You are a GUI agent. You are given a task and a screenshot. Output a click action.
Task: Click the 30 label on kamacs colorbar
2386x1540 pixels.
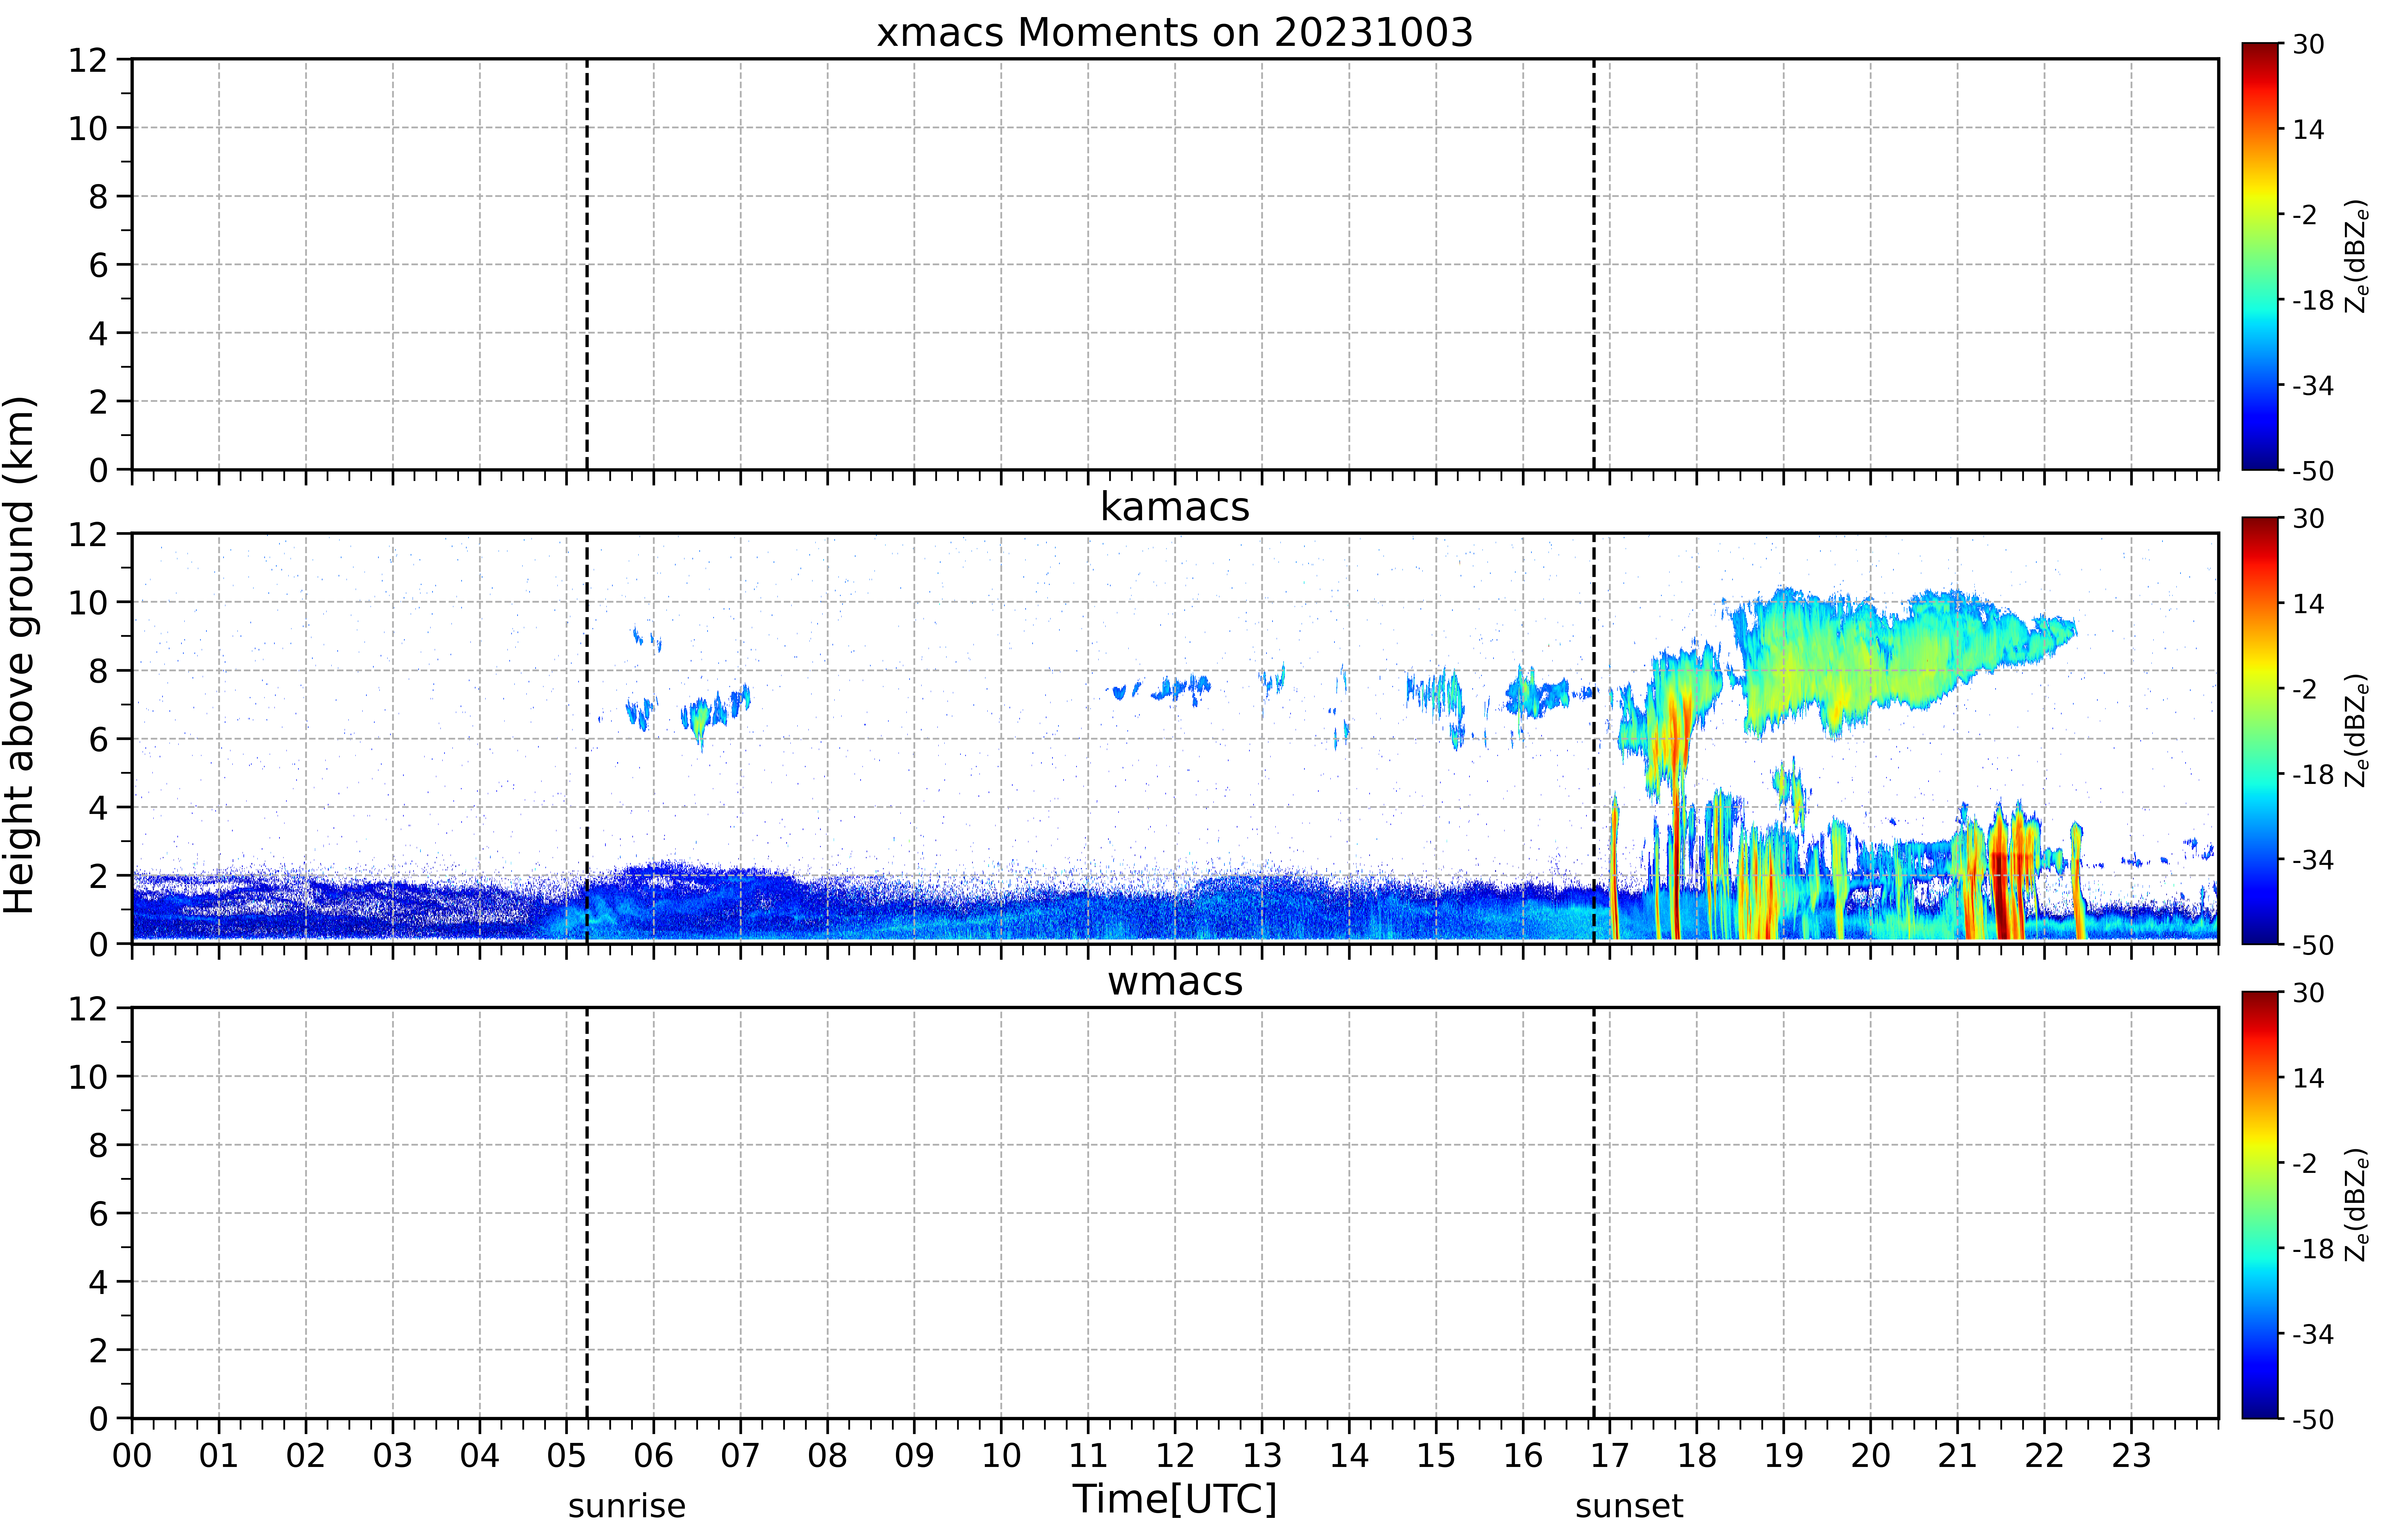pos(2308,519)
